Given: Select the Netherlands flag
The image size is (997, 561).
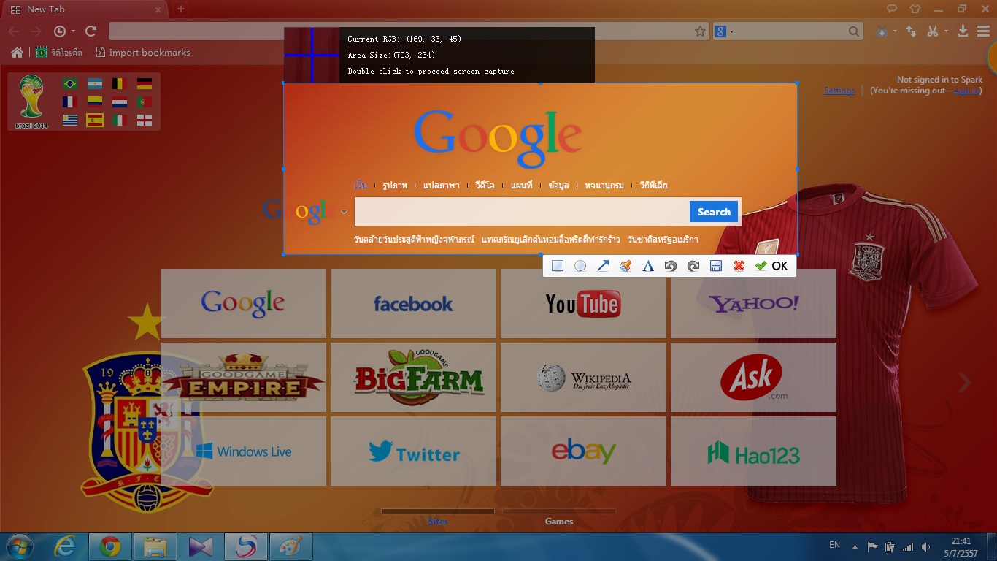Looking at the screenshot, I should [120, 102].
